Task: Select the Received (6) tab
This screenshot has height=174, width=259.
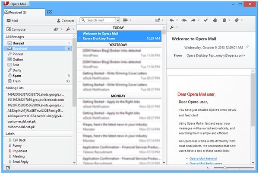Action: click(24, 12)
